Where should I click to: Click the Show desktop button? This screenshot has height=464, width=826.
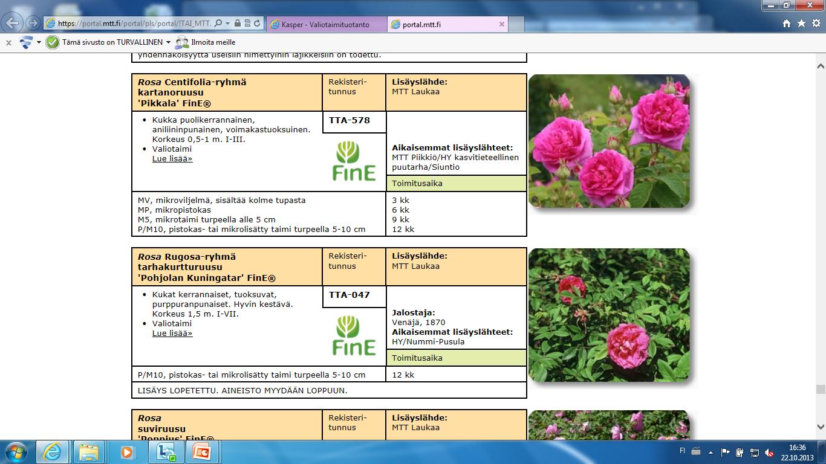[x=822, y=452]
